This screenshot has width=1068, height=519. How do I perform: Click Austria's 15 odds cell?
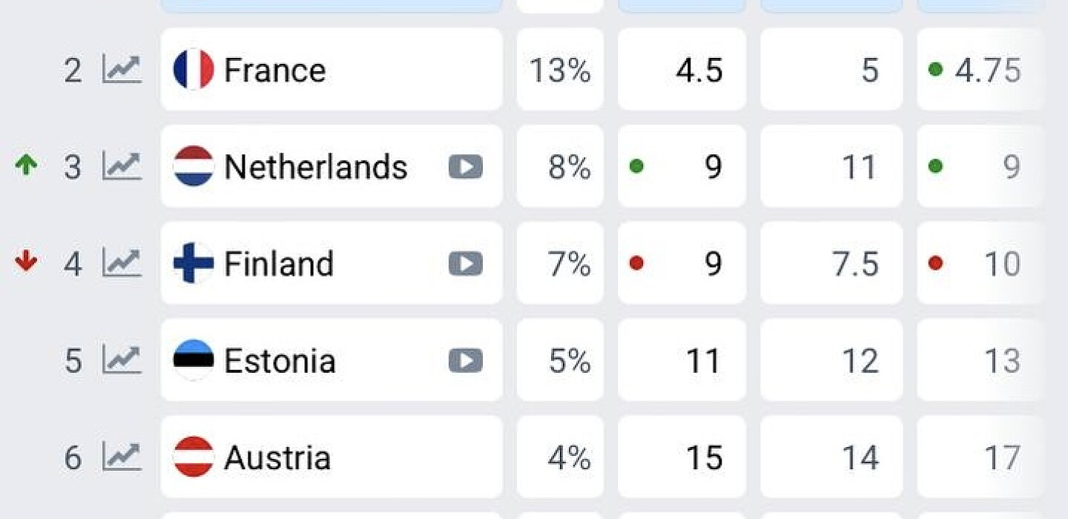coord(682,457)
